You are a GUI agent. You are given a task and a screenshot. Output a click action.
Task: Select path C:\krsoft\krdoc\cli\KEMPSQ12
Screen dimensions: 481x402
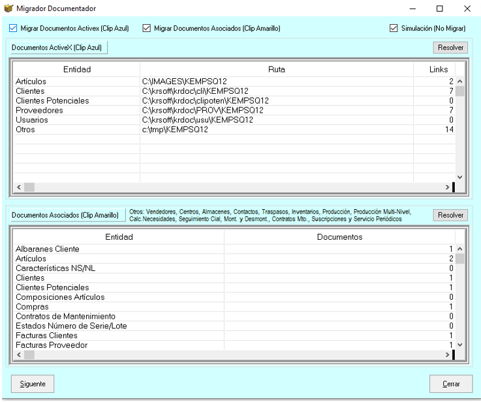click(x=195, y=91)
